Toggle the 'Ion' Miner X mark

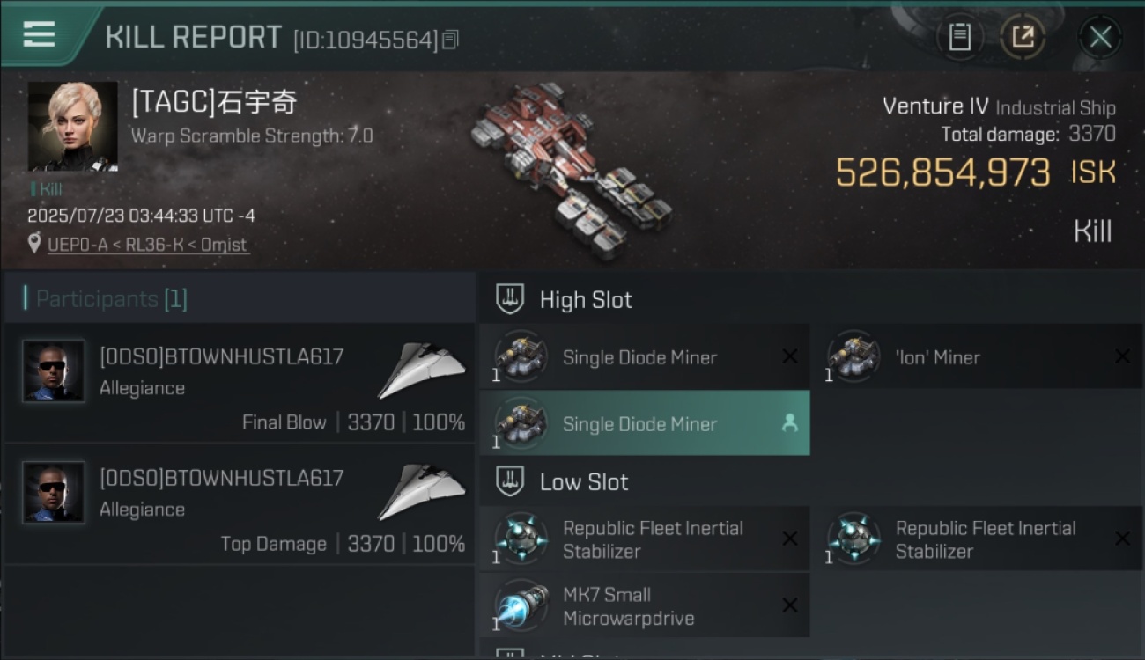(x=1122, y=356)
